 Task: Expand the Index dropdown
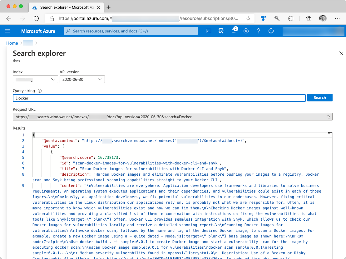35,80
